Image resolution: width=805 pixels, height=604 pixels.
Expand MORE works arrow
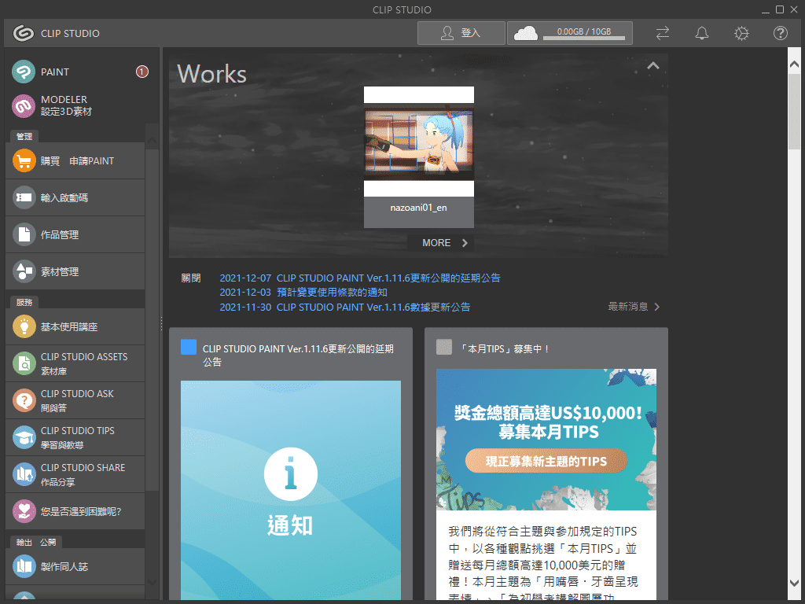pos(465,243)
